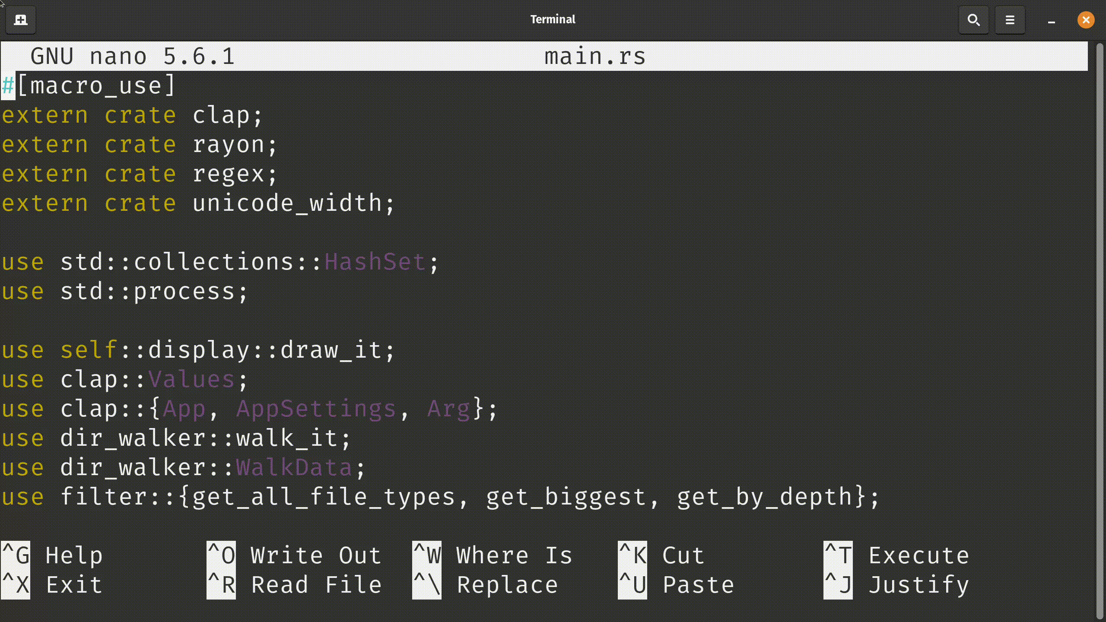Click the GNU nano version label
Screen dimensions: 1106x622
(132, 55)
